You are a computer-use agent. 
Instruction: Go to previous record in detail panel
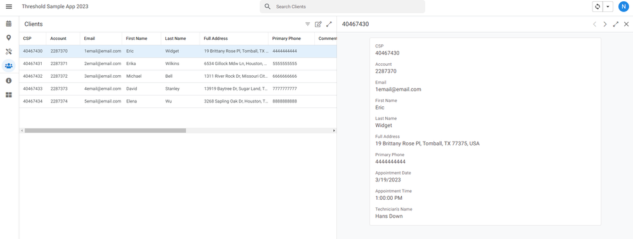point(594,24)
